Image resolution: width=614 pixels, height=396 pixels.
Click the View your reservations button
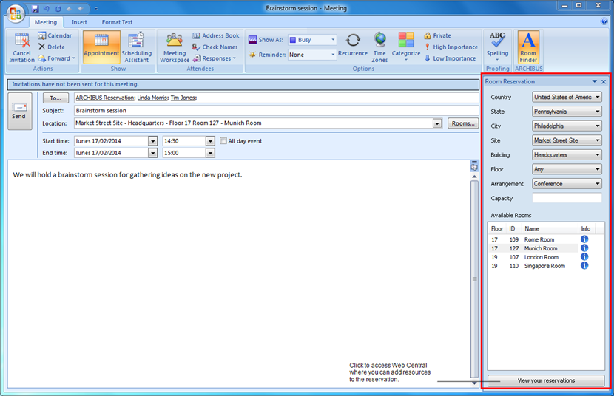pyautogui.click(x=545, y=380)
